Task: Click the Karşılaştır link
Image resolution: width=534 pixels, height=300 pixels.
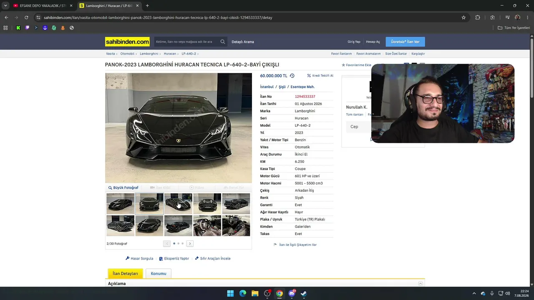Action: tap(418, 54)
